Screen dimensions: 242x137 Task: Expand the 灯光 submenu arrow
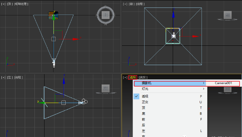204,89
